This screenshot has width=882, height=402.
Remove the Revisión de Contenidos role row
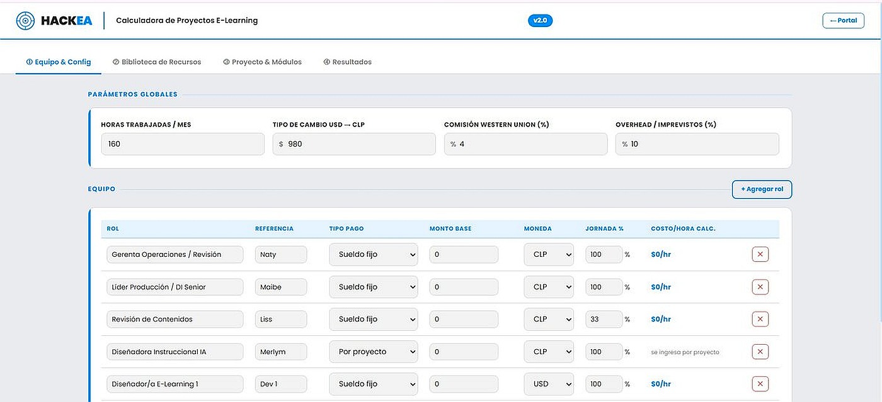point(760,319)
